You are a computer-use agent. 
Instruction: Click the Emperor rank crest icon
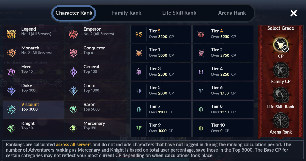pyautogui.click(x=73, y=34)
